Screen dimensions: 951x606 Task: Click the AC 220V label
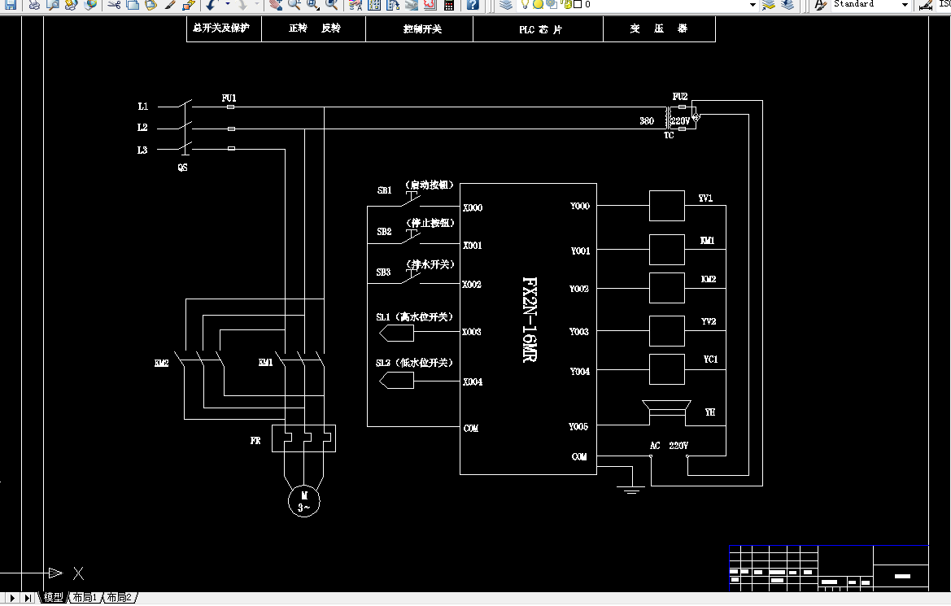[x=669, y=445]
